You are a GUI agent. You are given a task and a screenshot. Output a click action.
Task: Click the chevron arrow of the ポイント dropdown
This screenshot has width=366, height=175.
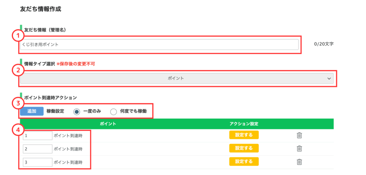[329, 79]
